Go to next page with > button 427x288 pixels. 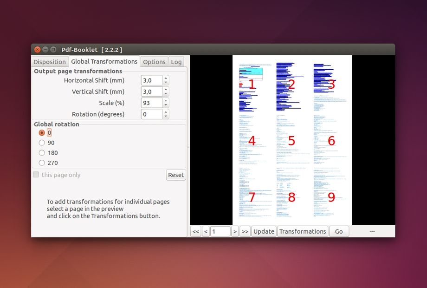coord(235,231)
